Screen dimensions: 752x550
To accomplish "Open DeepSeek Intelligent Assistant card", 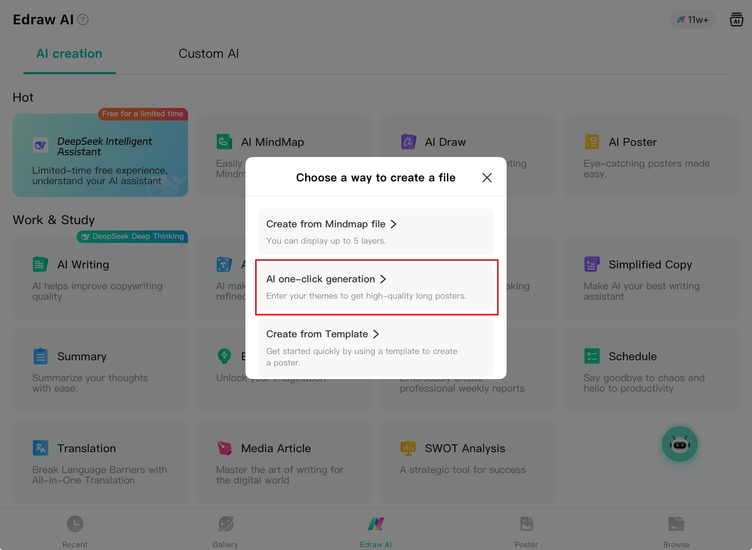I will pyautogui.click(x=100, y=155).
